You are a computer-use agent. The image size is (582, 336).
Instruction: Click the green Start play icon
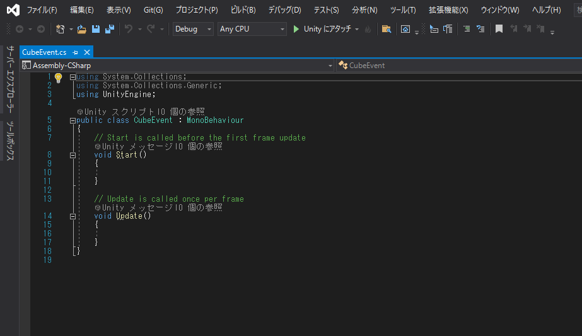click(x=296, y=29)
